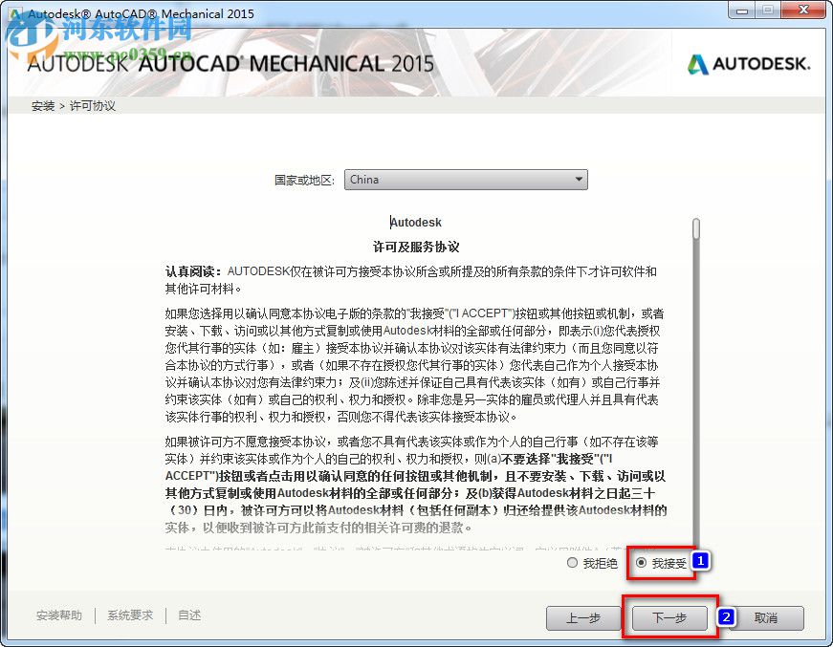This screenshot has width=833, height=647.
Task: Click the 上一步 (Back) button
Action: [x=583, y=618]
